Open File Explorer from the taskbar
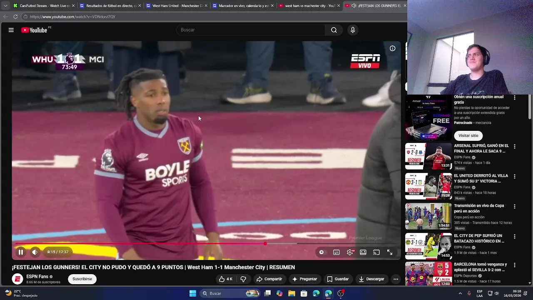 (291, 293)
